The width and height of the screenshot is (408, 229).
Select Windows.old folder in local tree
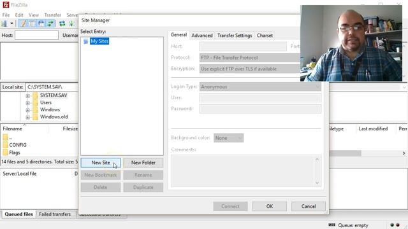coord(54,117)
